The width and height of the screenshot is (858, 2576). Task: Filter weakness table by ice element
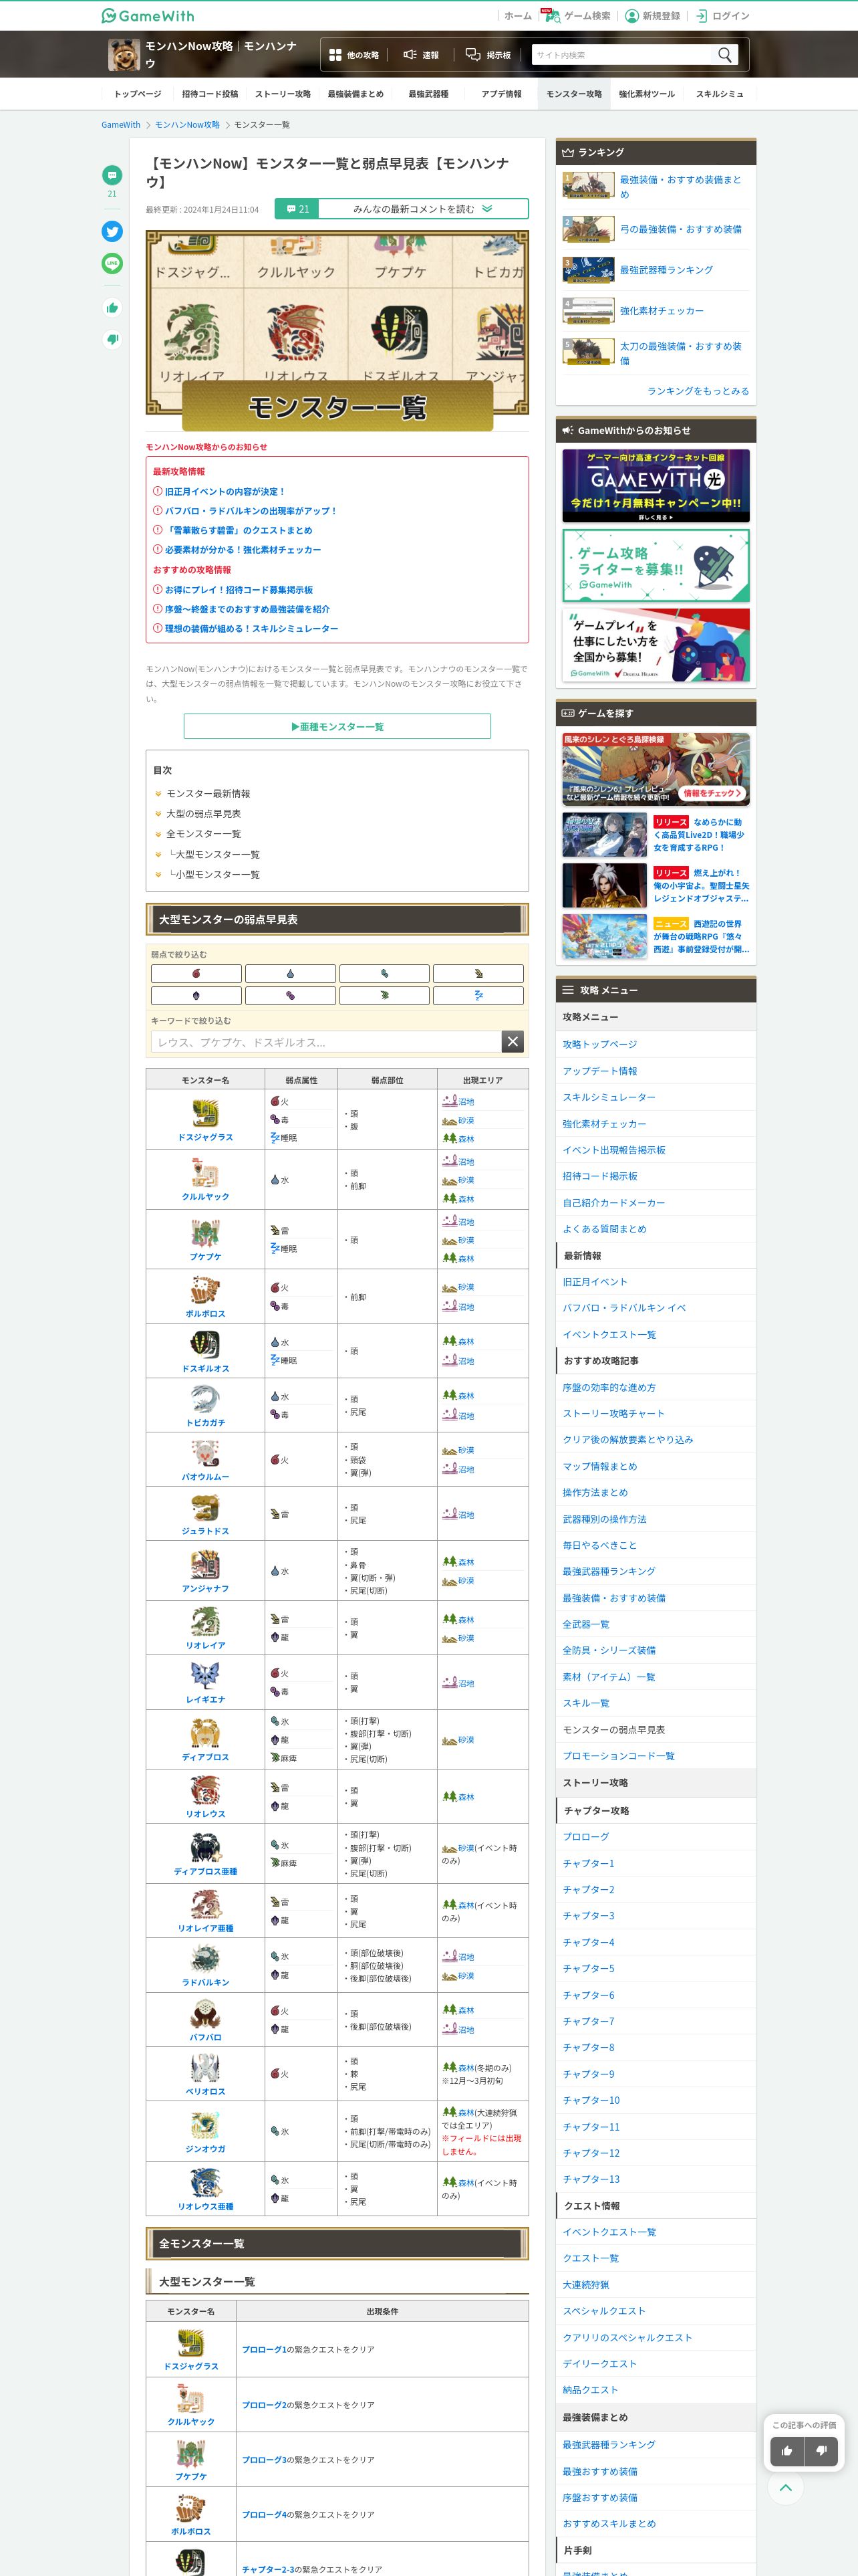[384, 973]
